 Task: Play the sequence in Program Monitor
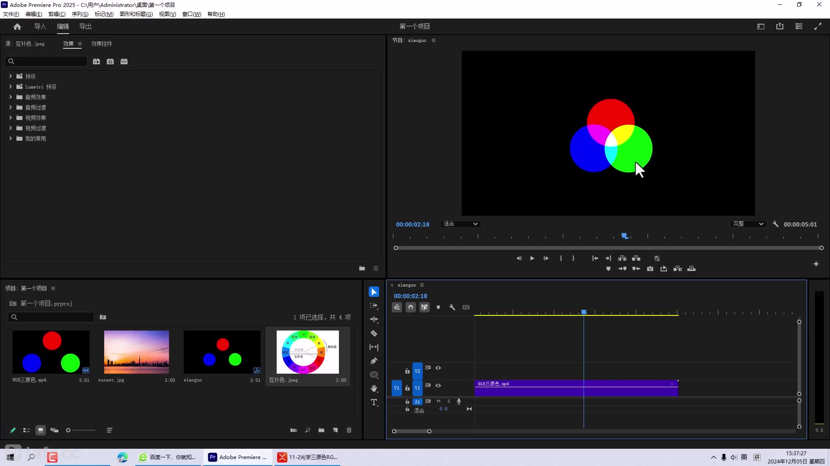click(x=532, y=258)
